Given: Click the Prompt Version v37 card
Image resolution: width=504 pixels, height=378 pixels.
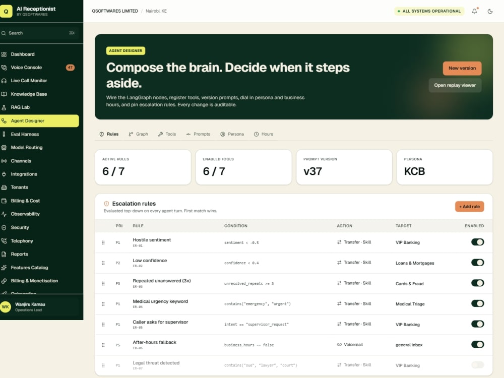Looking at the screenshot, I should [344, 167].
